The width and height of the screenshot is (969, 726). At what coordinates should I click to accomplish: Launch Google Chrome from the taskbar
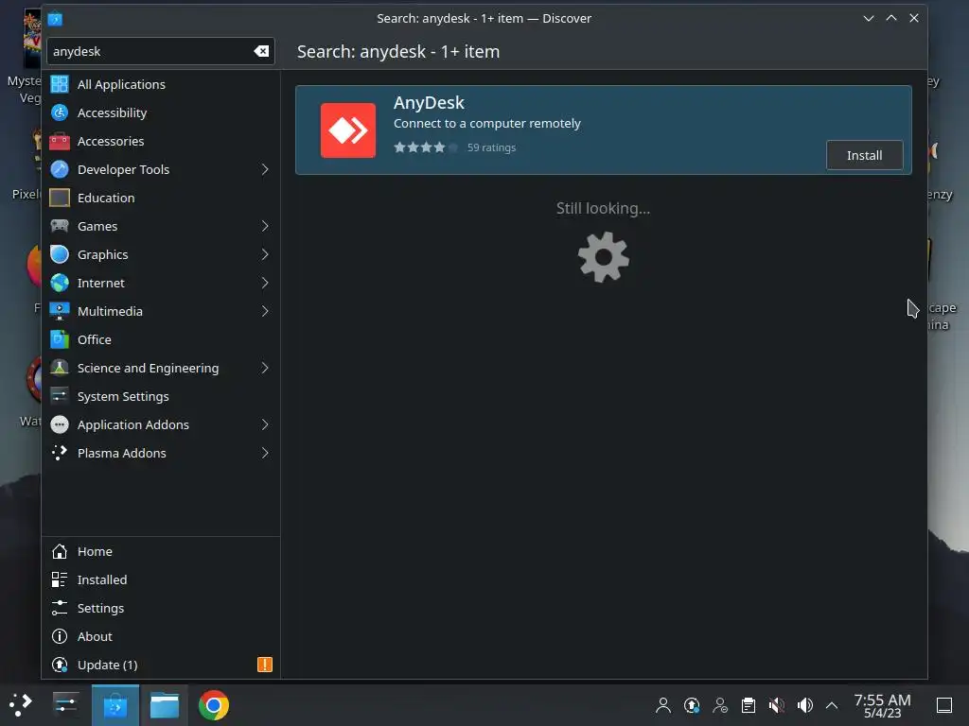click(x=213, y=705)
